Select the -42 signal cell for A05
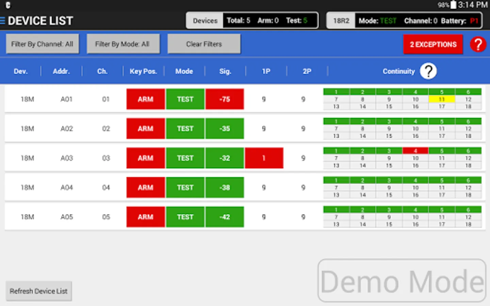490x306 pixels. pos(225,217)
